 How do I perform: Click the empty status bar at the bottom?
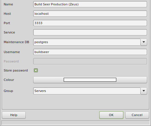click(76, 123)
